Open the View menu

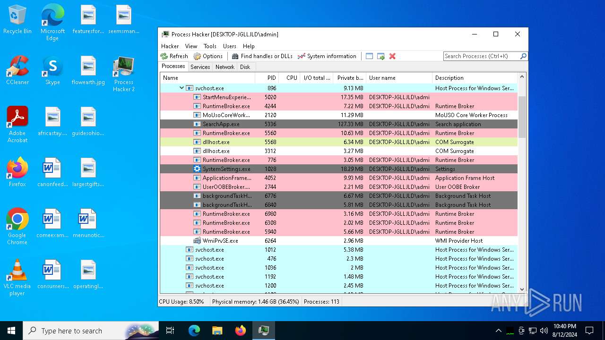tap(191, 46)
